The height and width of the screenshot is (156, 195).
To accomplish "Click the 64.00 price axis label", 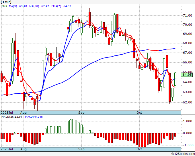I will pyautogui.click(x=188, y=82).
